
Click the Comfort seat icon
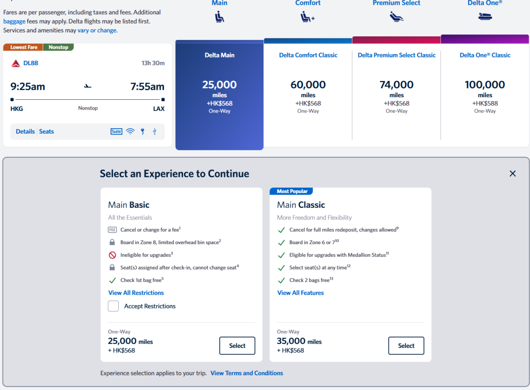[308, 17]
